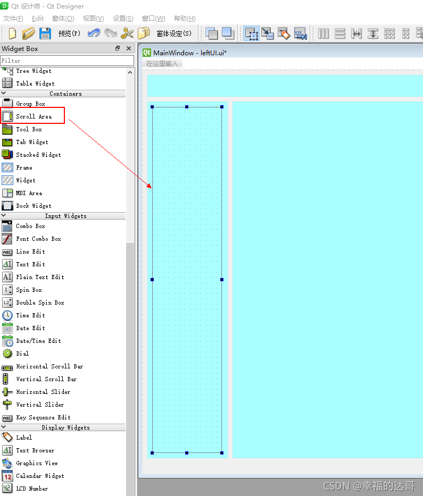Apply vertical splitter layout icon
Screen dimensions: 423x496
(x=373, y=33)
